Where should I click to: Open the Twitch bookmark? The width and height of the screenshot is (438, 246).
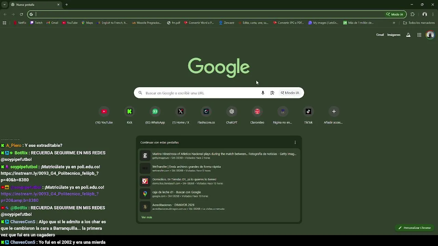pos(36,23)
